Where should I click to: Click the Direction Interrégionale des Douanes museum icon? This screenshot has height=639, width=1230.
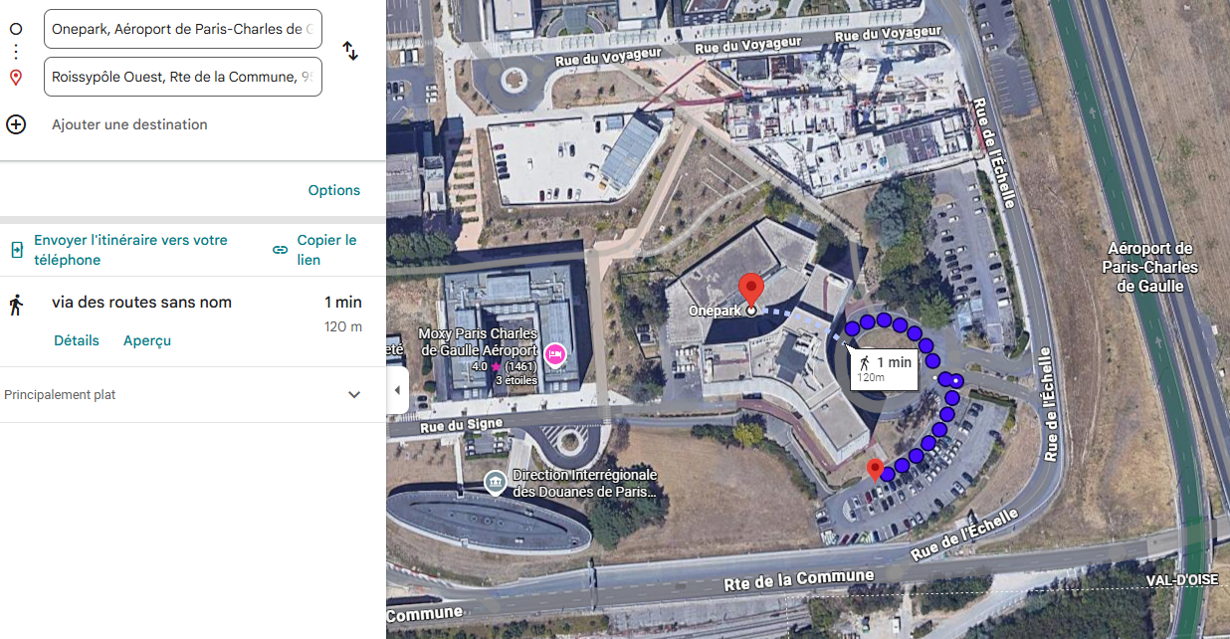point(495,484)
